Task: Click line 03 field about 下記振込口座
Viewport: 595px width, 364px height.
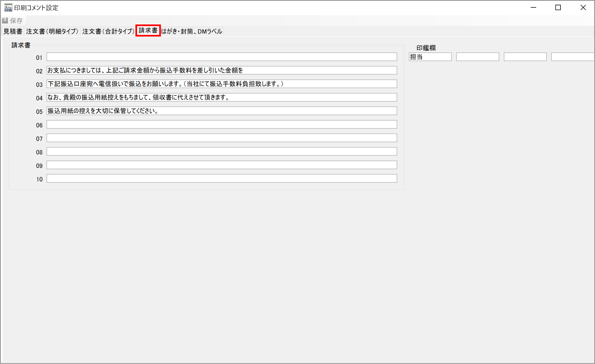Action: (222, 84)
